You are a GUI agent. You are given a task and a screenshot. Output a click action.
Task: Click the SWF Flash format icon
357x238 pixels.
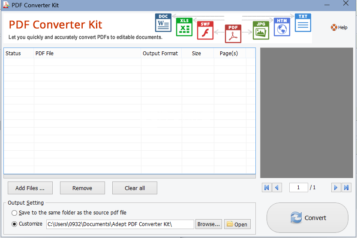(205, 30)
